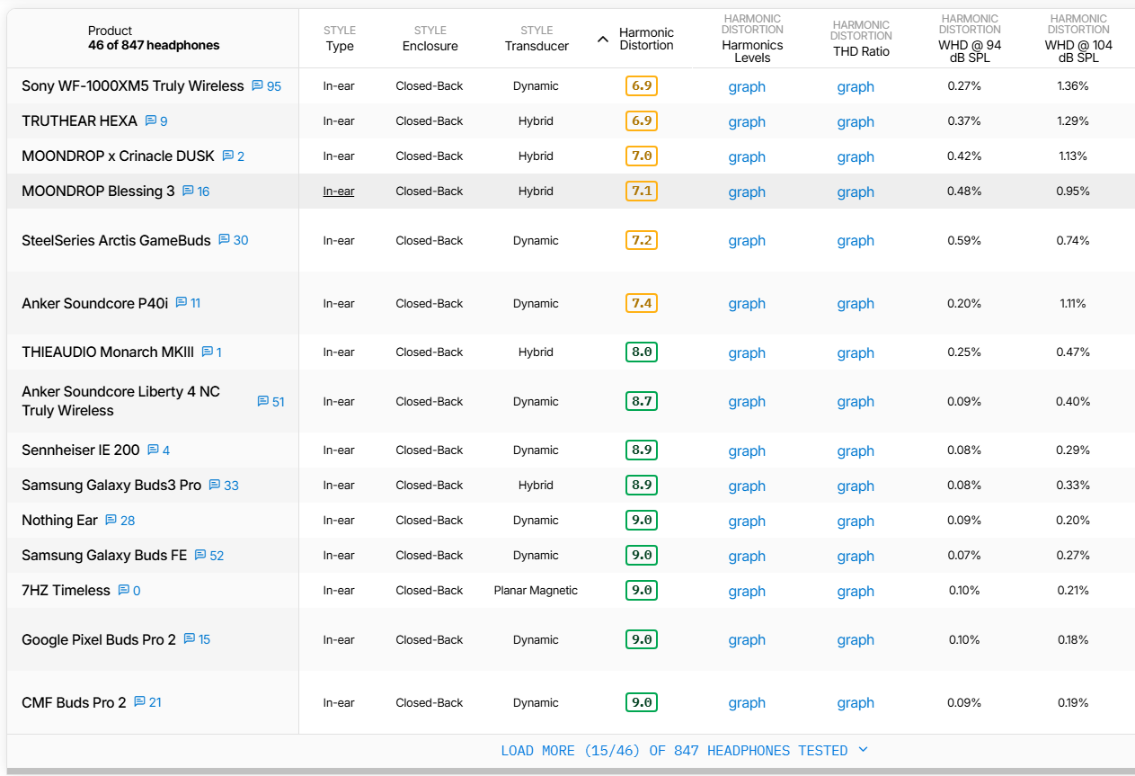Open THD Ratio graph for Galaxy Buds FE

pos(856,557)
